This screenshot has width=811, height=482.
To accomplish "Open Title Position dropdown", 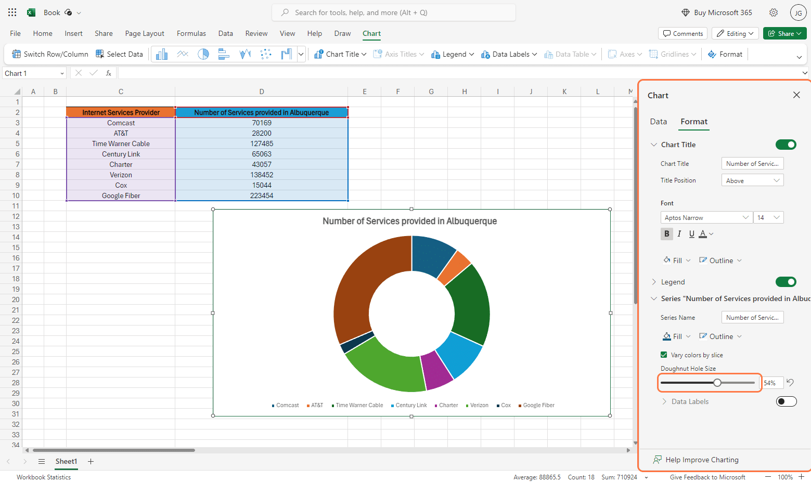I will tap(752, 180).
